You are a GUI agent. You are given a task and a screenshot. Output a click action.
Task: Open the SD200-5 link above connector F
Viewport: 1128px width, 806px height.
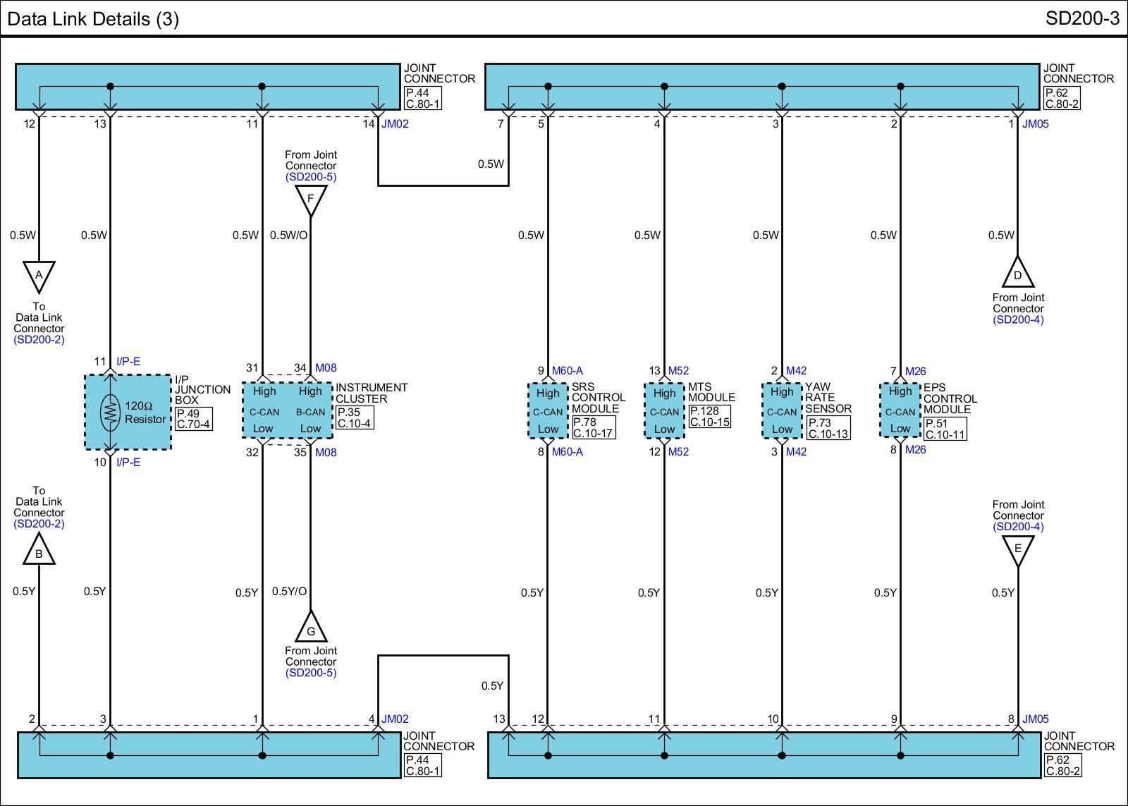[x=311, y=177]
